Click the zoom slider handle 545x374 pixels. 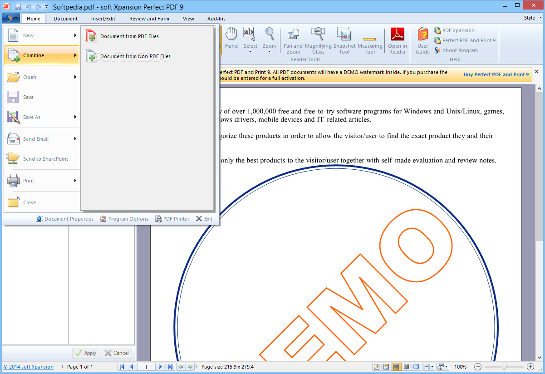coord(504,367)
